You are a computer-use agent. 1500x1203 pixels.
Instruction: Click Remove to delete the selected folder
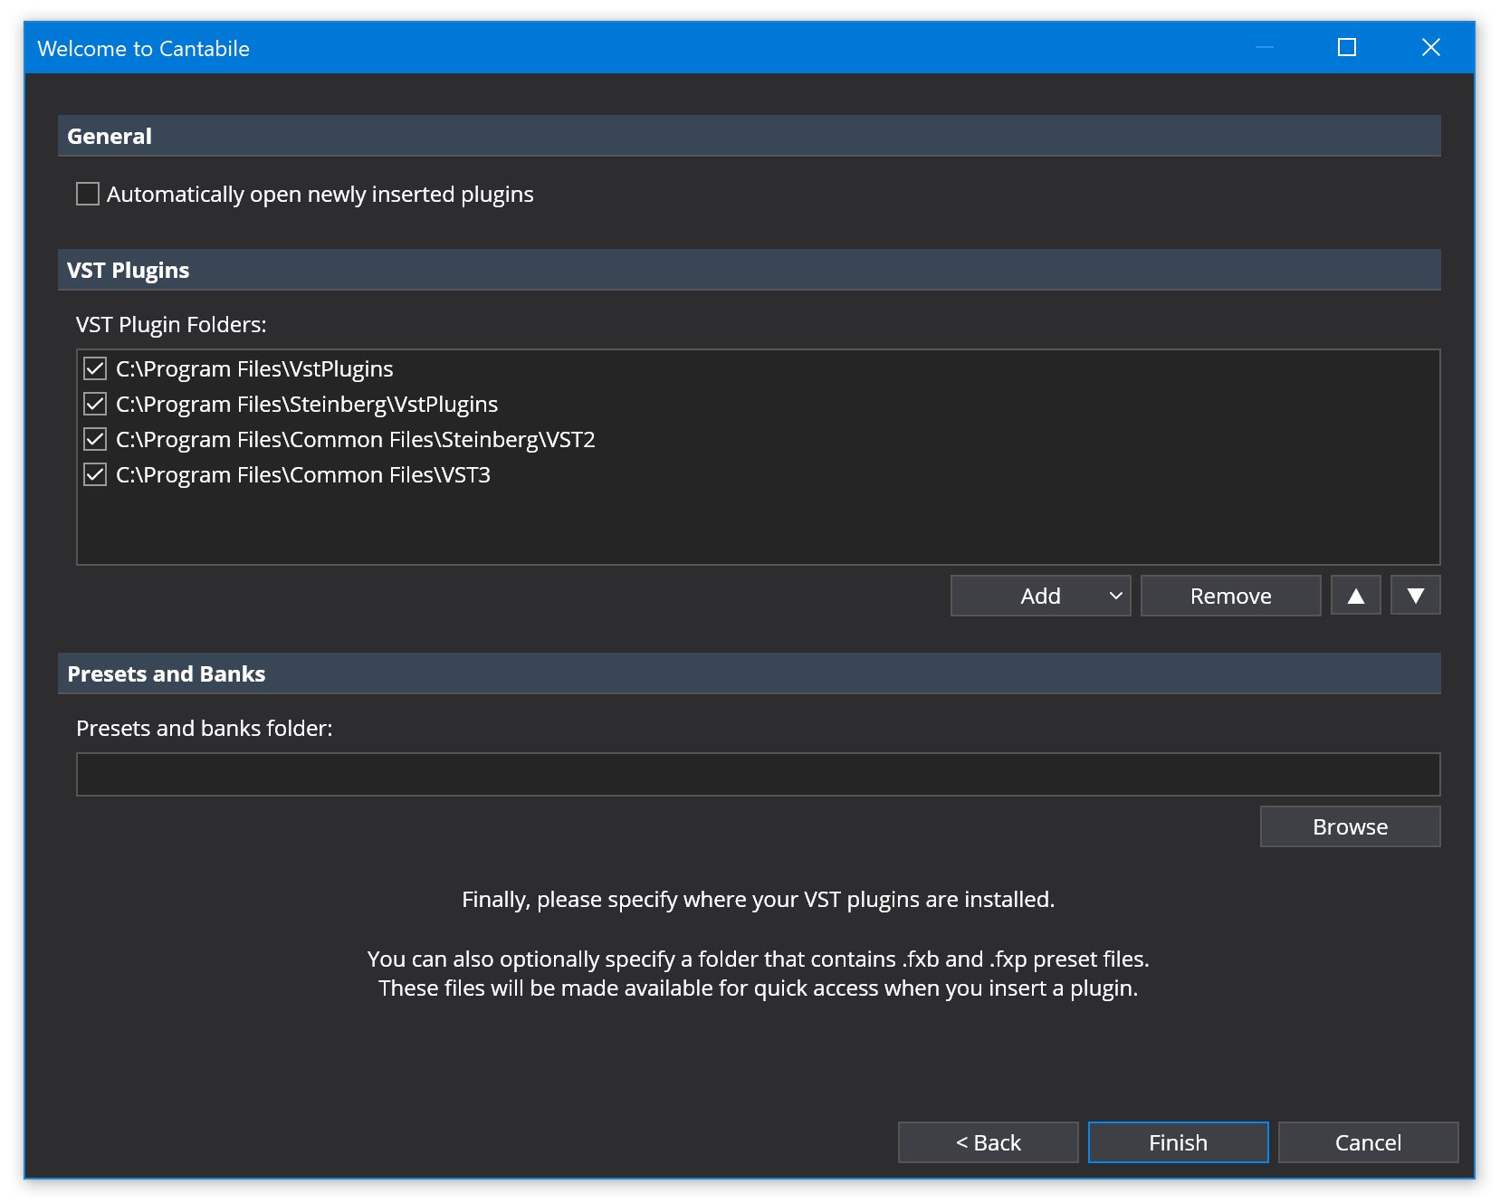click(1230, 596)
